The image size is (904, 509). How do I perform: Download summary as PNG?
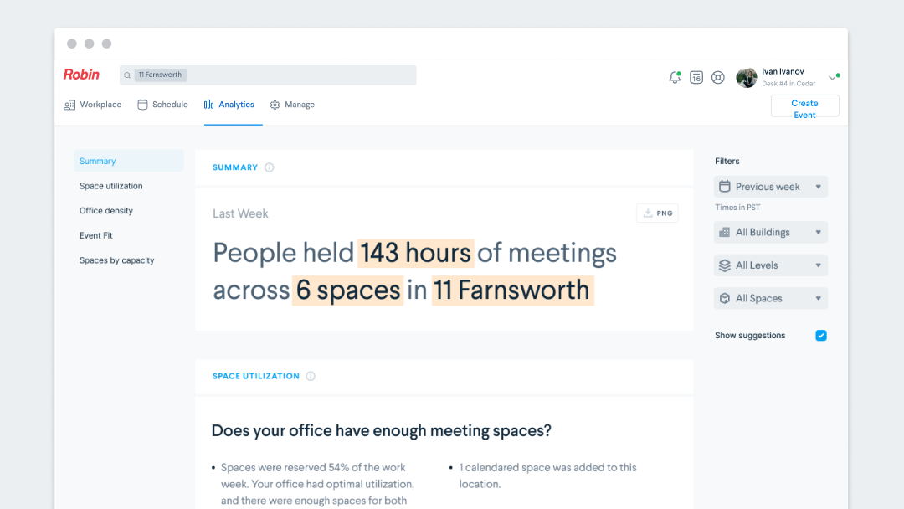pos(657,213)
